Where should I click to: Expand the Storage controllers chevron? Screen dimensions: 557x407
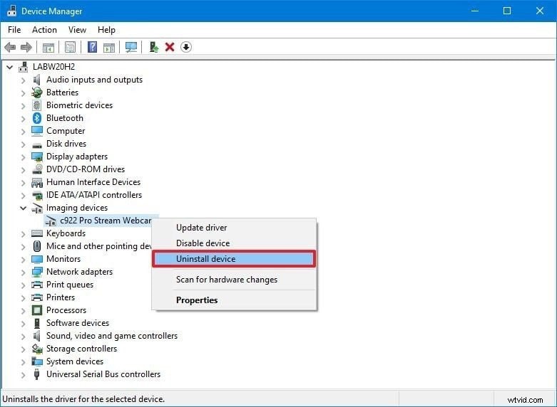24,349
